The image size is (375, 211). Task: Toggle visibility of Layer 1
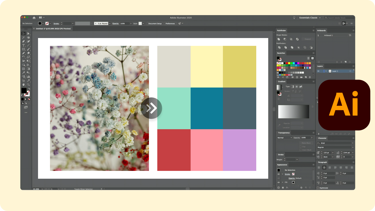319,71
